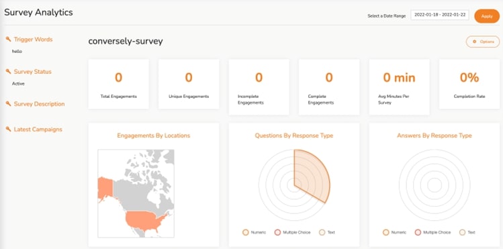Click the 'Answers By Response Type' title
Image resolution: width=503 pixels, height=249 pixels.
click(x=435, y=136)
